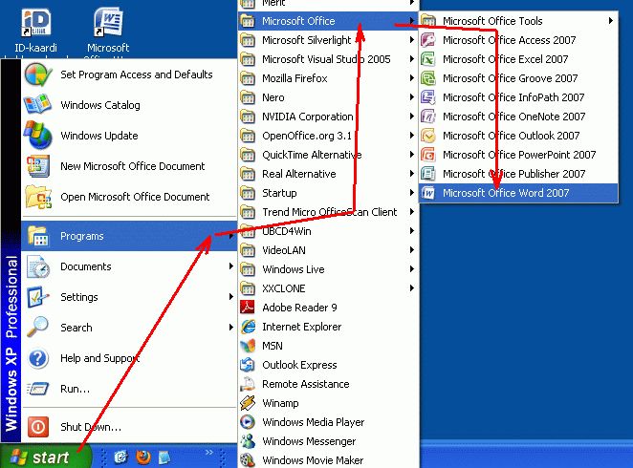Image resolution: width=633 pixels, height=468 pixels.
Task: Expand the Nero folder arrow
Action: [x=412, y=97]
